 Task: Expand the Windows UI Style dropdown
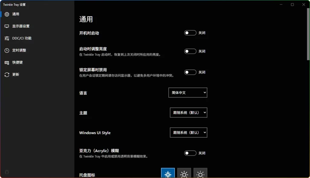click(x=188, y=133)
